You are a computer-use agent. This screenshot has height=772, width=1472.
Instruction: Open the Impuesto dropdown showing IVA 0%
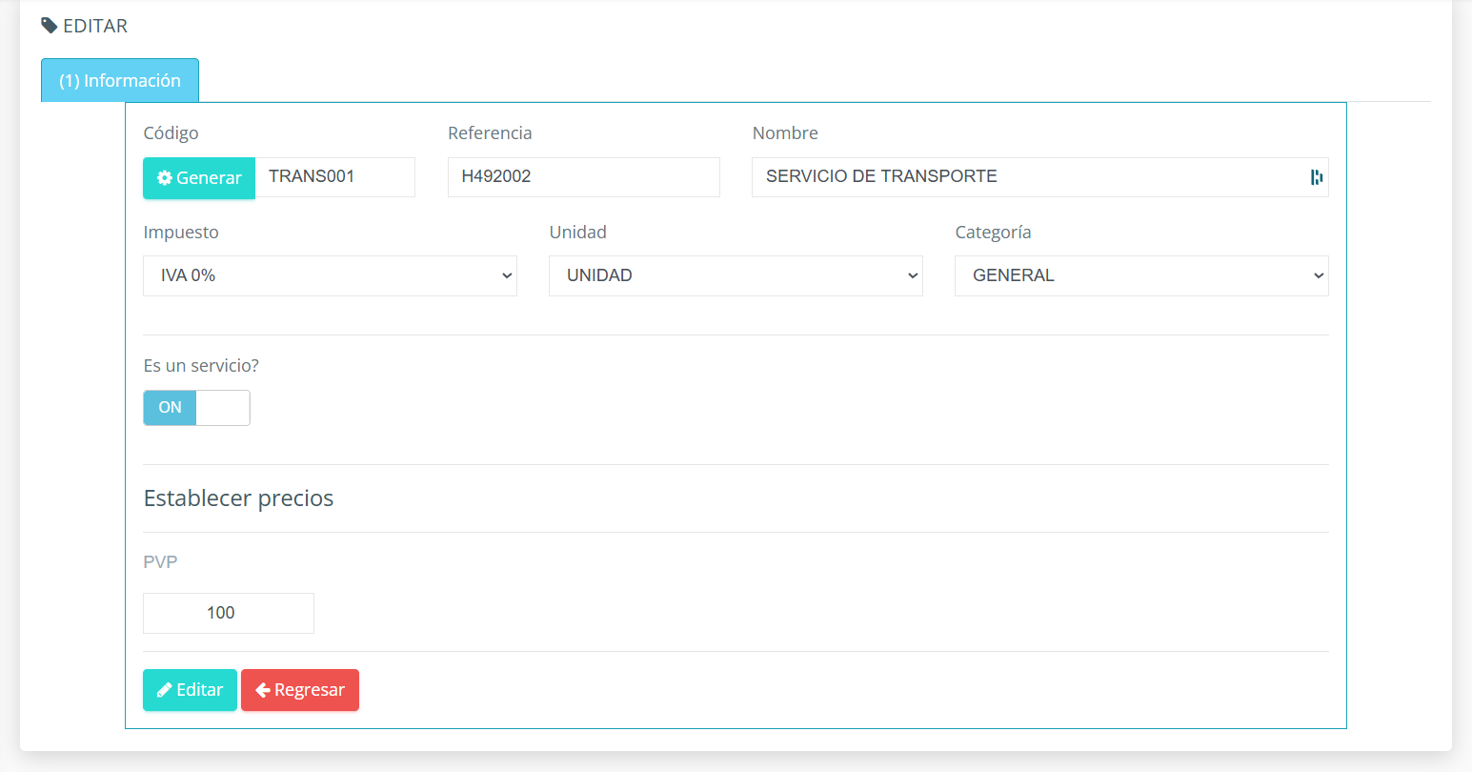tap(330, 275)
